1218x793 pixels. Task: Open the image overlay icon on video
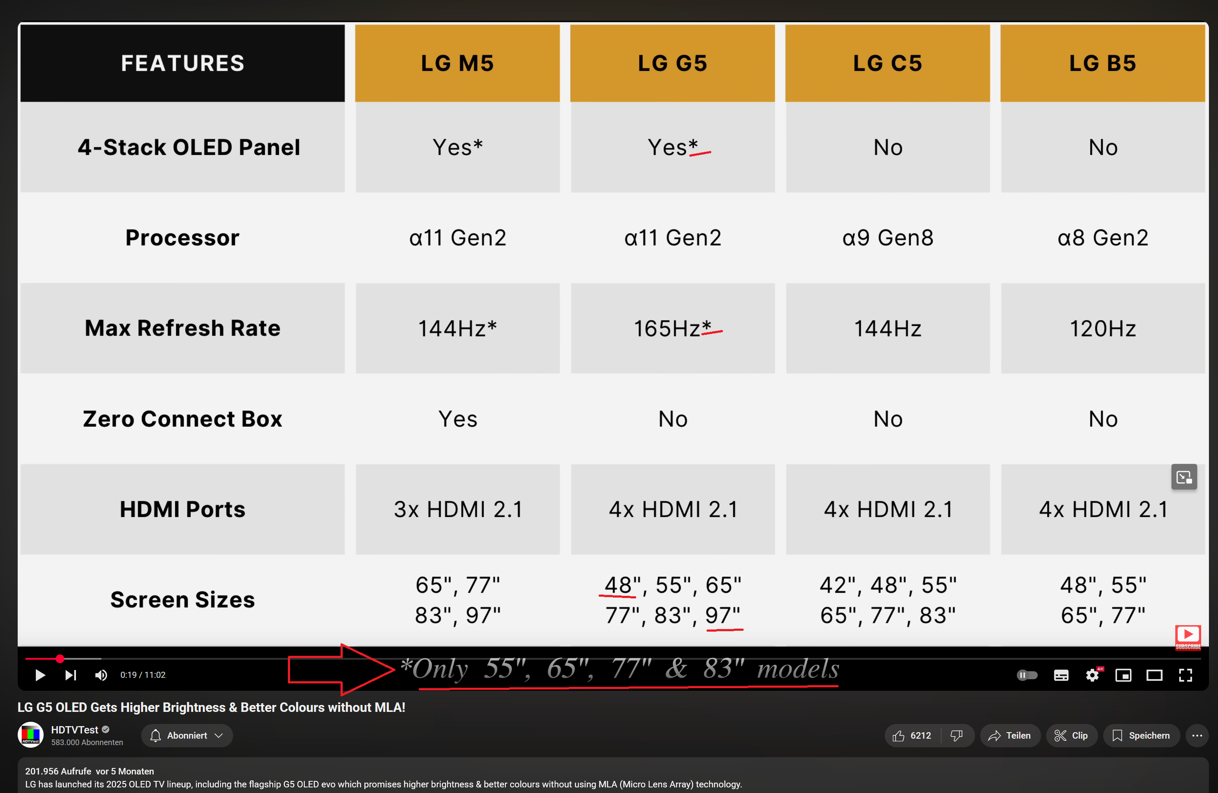[1184, 477]
